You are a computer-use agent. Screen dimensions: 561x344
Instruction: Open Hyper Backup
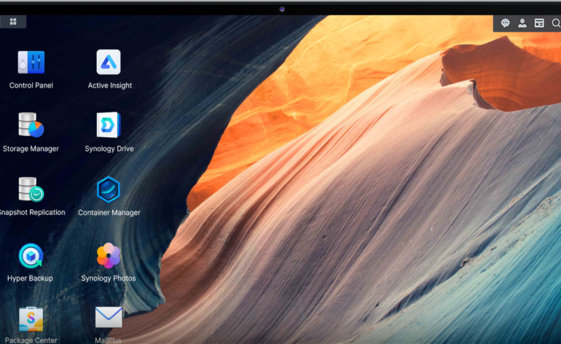[31, 256]
